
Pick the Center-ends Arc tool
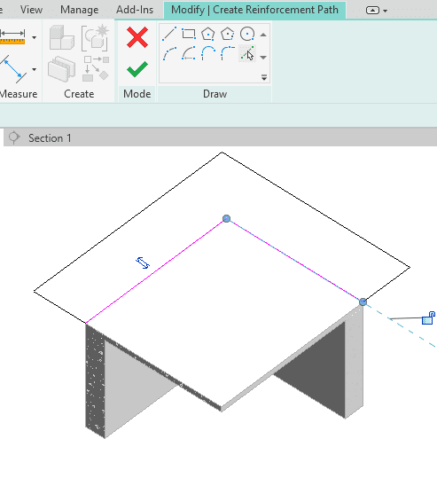(189, 53)
